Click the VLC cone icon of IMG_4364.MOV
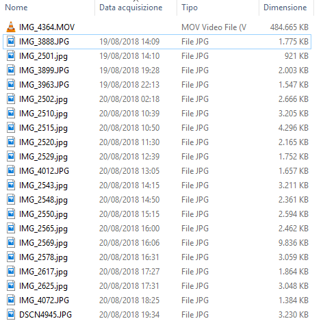The image size is (323, 321). (x=11, y=27)
